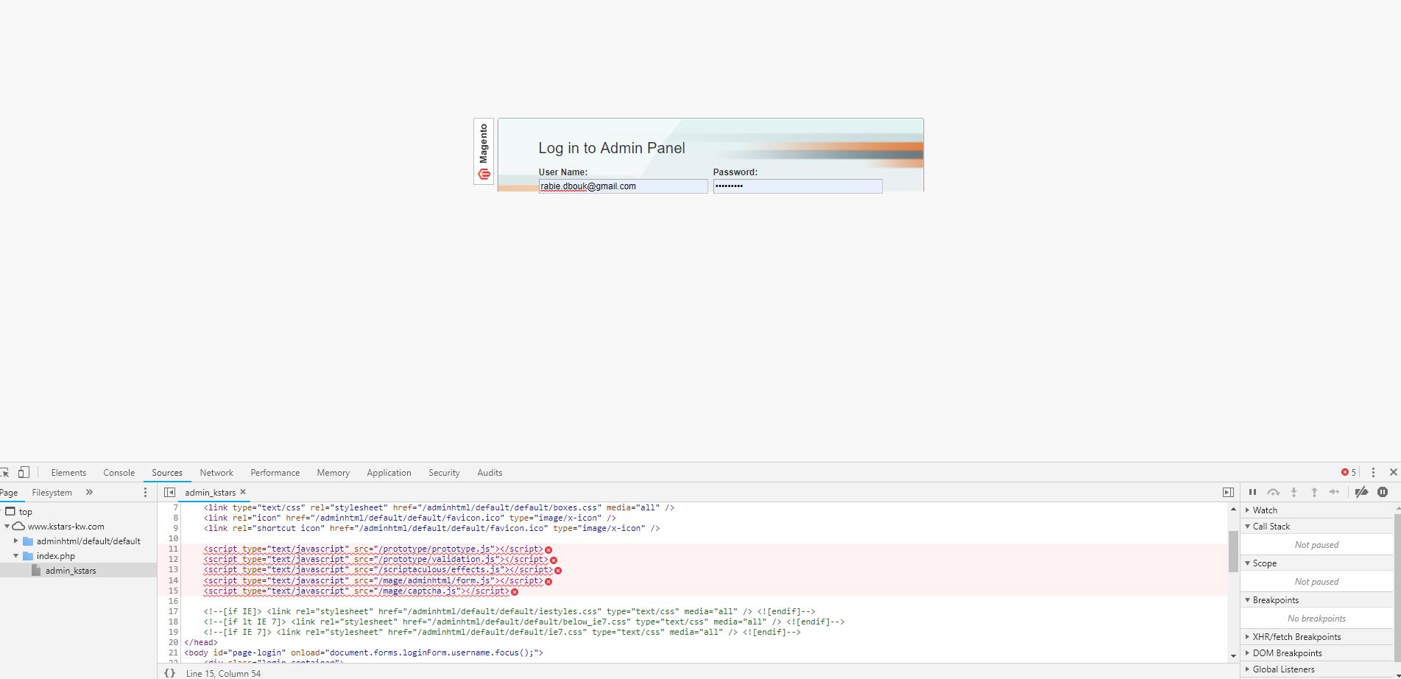Deactivate all breakpoints
Viewport: 1401px width, 679px height.
(x=1361, y=492)
